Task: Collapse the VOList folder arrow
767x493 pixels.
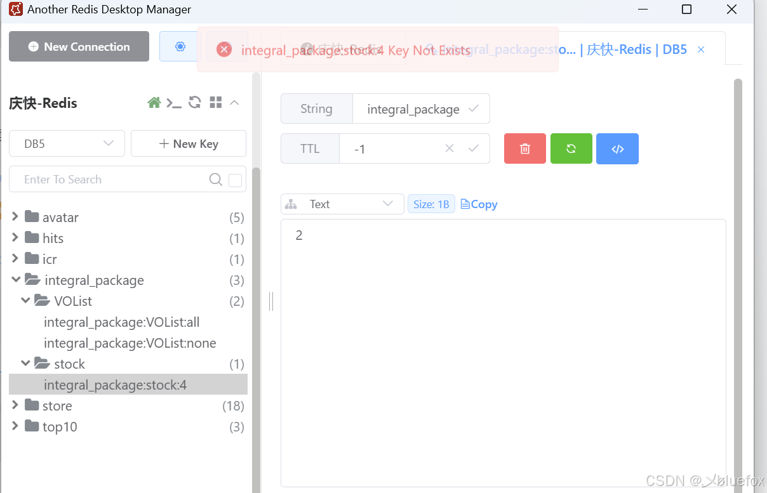Action: (25, 301)
